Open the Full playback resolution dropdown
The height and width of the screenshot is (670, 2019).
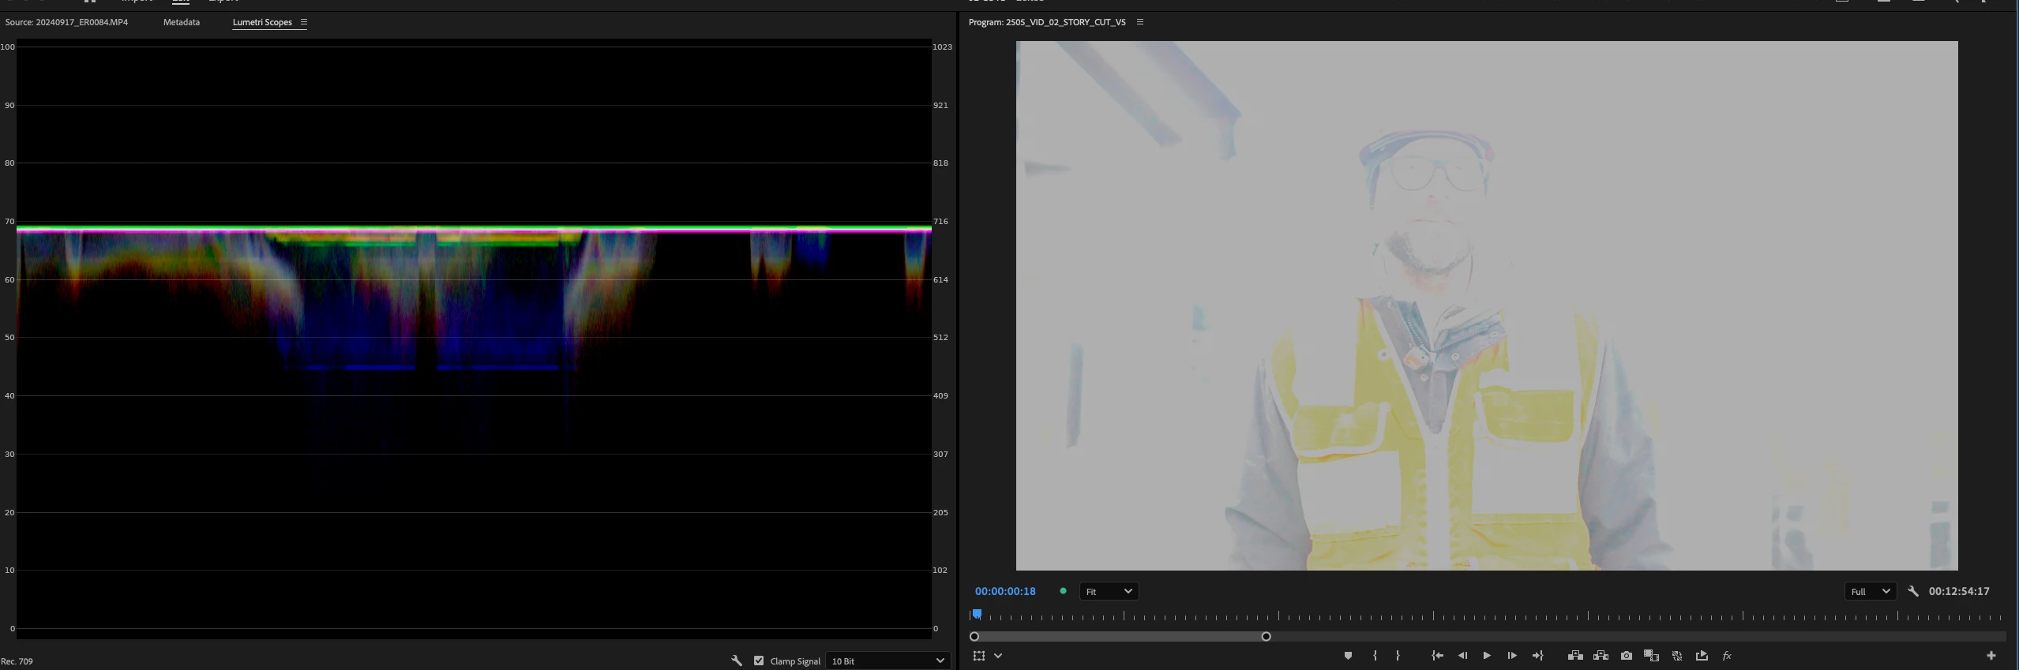(1870, 591)
